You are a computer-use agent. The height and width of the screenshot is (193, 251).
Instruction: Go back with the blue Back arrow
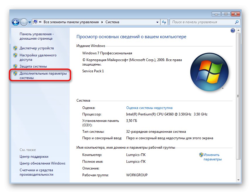click(x=16, y=22)
